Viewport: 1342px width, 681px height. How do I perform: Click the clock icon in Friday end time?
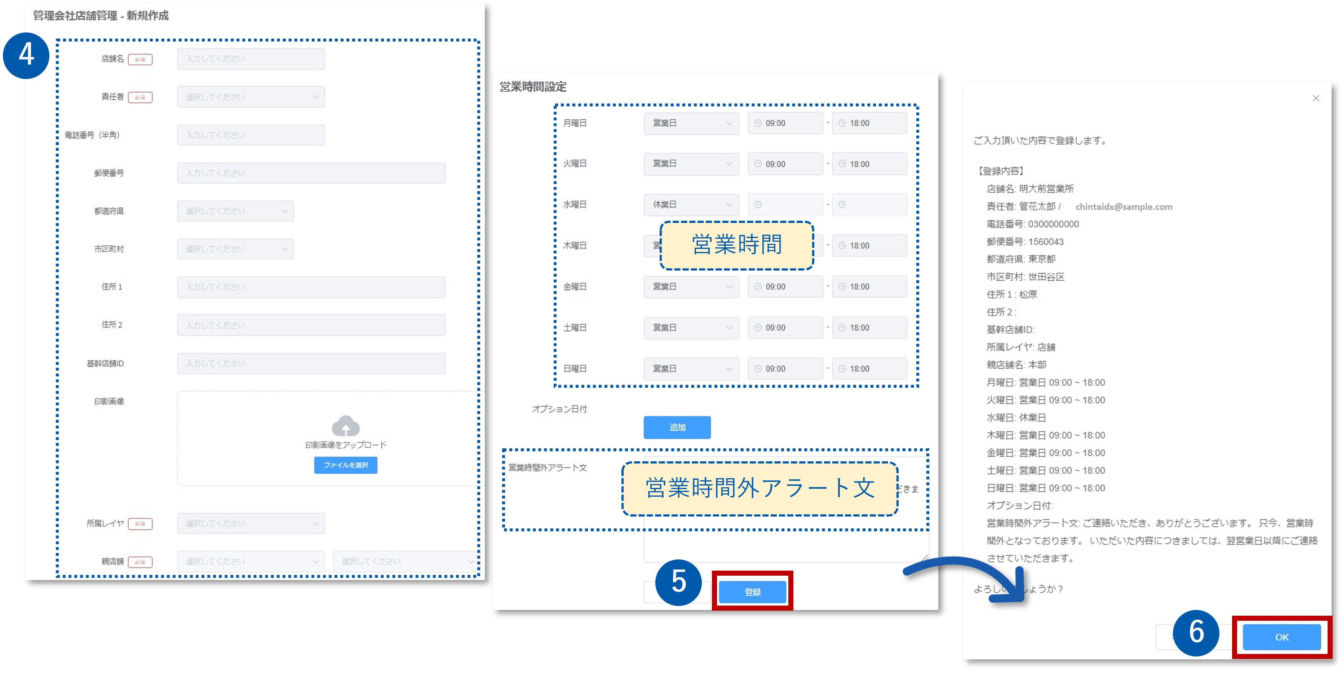coord(842,286)
